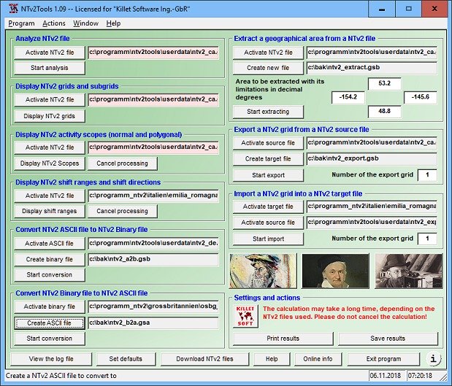The height and width of the screenshot is (386, 452).
Task: Click south latitude field 48.8
Action: pyautogui.click(x=385, y=112)
